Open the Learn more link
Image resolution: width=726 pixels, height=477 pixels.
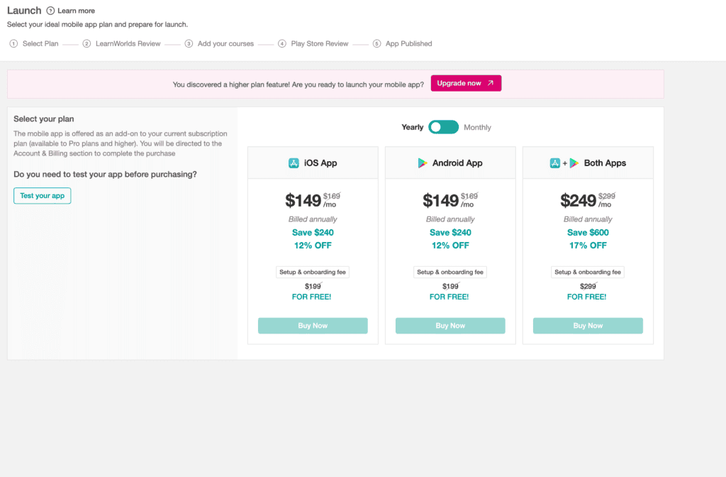pyautogui.click(x=76, y=11)
